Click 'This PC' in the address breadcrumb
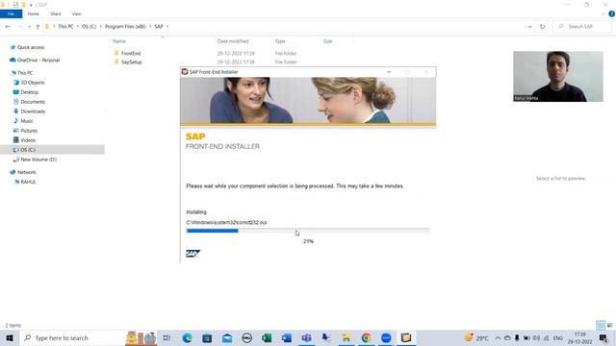 65,26
